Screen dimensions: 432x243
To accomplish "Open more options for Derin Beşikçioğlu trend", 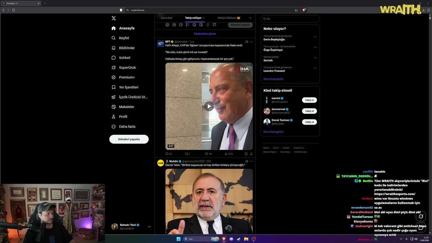I will pos(315,36).
